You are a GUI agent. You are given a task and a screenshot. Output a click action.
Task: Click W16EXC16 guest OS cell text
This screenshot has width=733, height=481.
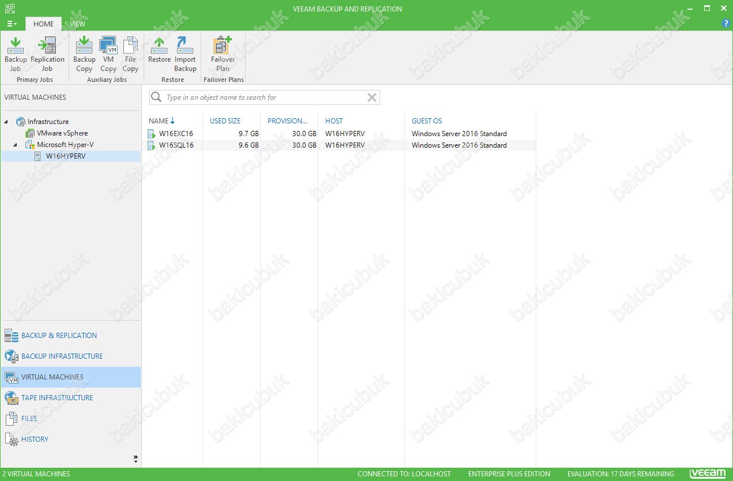459,134
